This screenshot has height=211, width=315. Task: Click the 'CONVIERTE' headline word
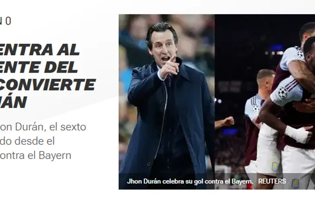[48, 84]
